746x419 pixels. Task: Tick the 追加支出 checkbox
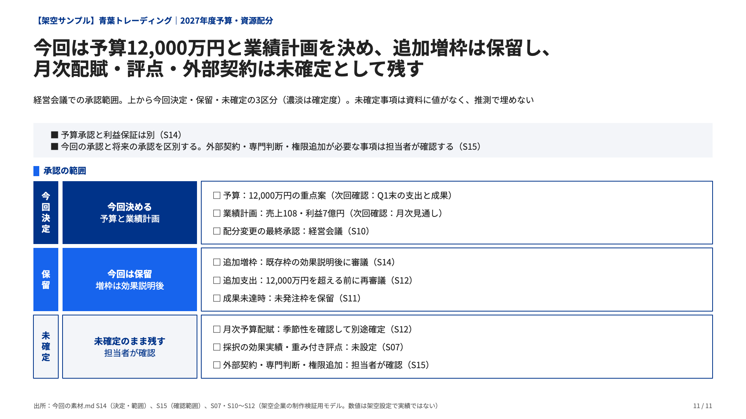[217, 280]
